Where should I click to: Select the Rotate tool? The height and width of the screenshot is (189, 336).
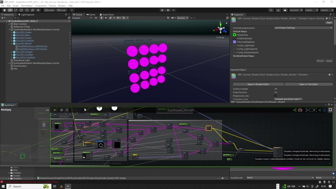[x=16, y=10]
